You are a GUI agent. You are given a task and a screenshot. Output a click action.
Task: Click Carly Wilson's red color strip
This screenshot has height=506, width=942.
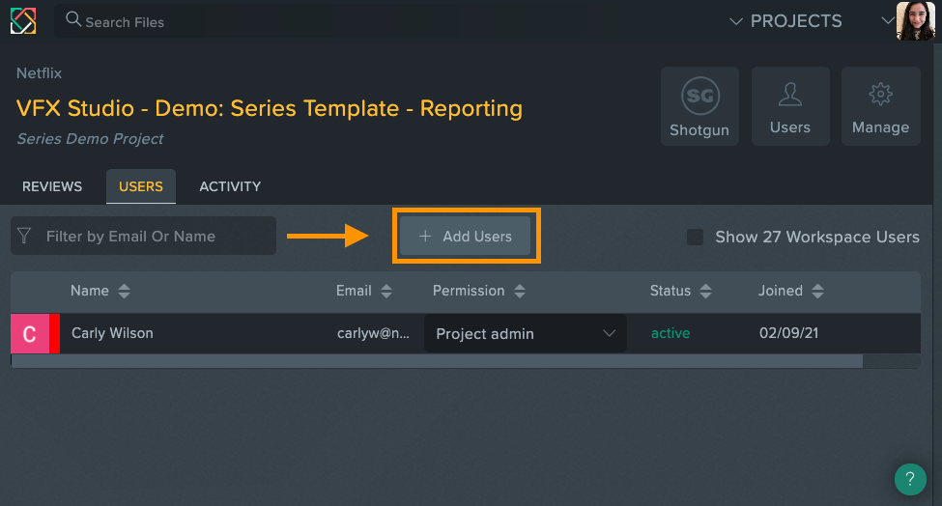(x=54, y=333)
